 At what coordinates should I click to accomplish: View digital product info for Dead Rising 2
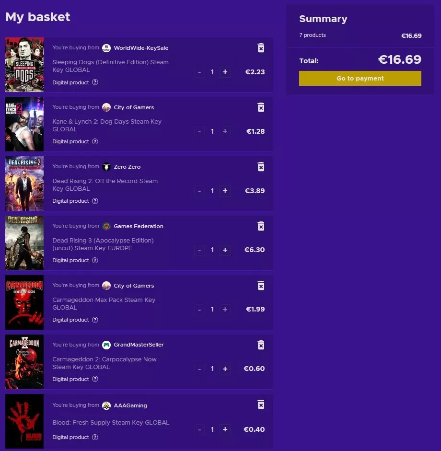(x=95, y=201)
